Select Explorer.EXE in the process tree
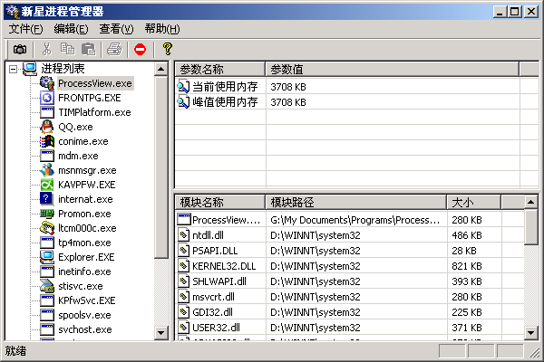Viewport: 544px width, 362px height. 86,257
